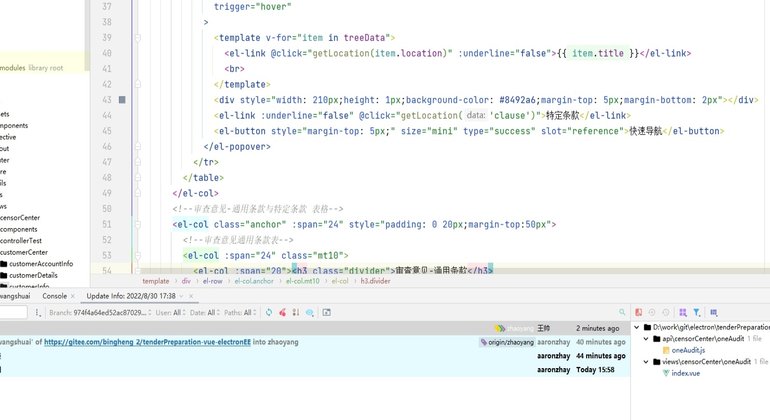Select the commit dated Today 15:58

point(315,370)
